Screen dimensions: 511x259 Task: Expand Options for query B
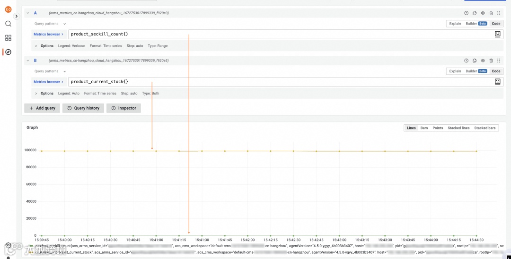[44, 94]
